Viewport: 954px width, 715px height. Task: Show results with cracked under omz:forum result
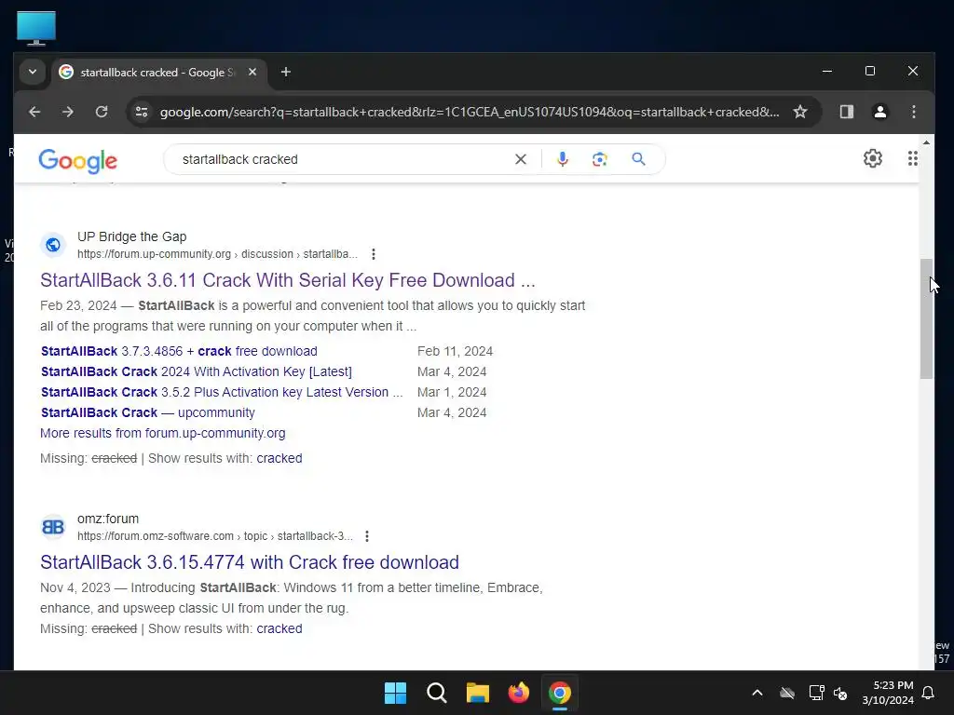tap(279, 628)
